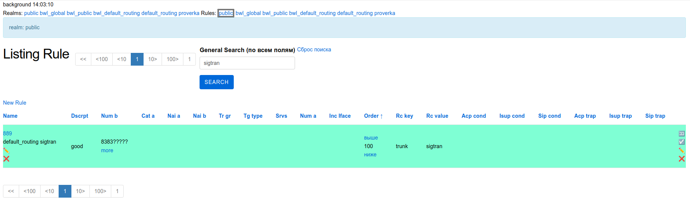
Task: Click the copy icon at the row's right end
Action: (x=681, y=133)
